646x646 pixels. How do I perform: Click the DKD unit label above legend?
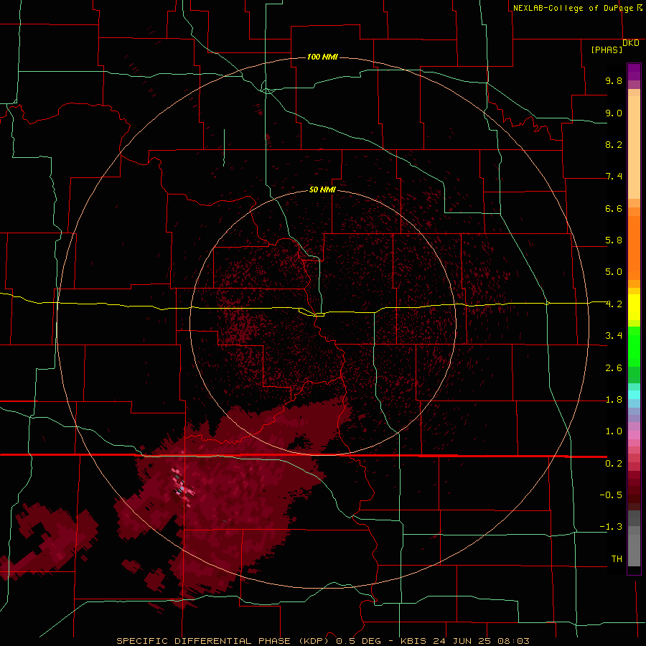631,43
